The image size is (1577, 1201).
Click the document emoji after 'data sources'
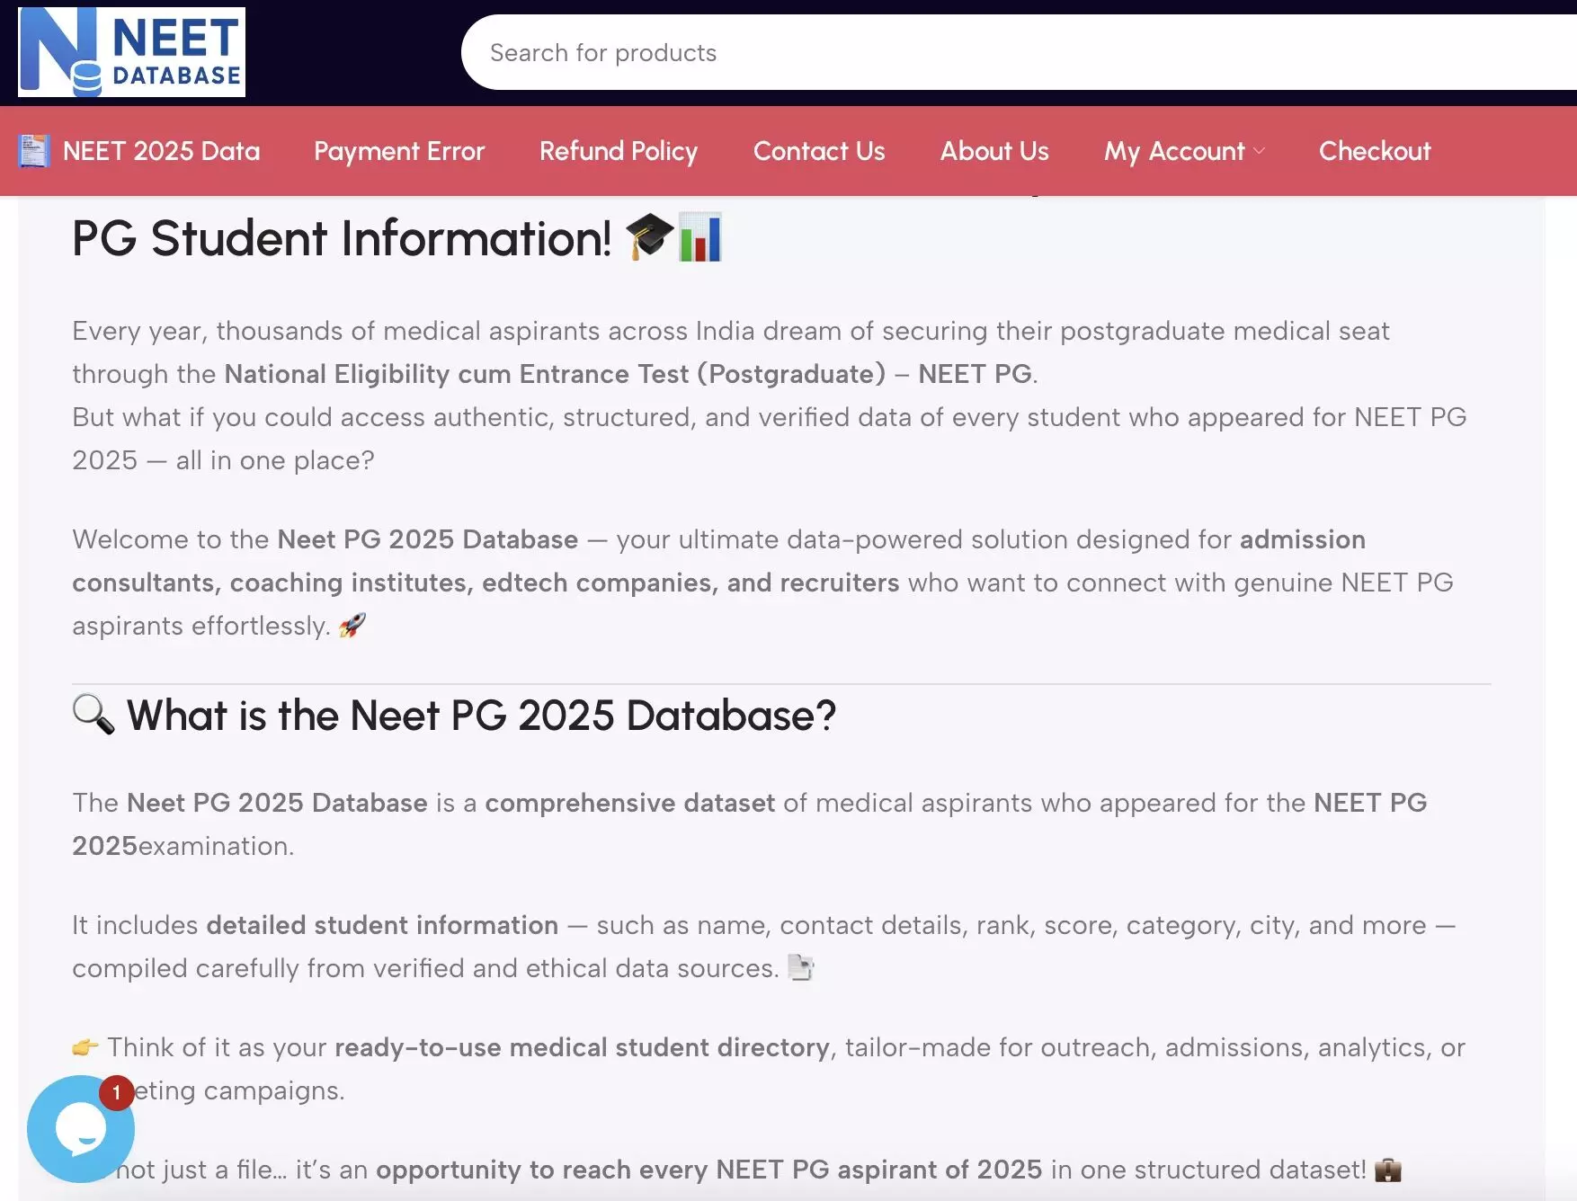point(800,968)
